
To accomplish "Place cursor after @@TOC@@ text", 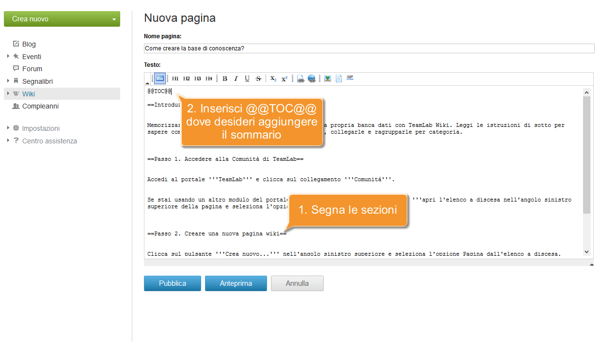I will 172,91.
